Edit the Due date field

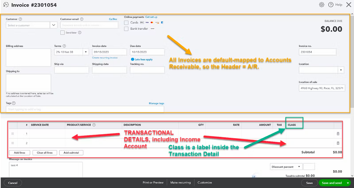click(x=147, y=52)
